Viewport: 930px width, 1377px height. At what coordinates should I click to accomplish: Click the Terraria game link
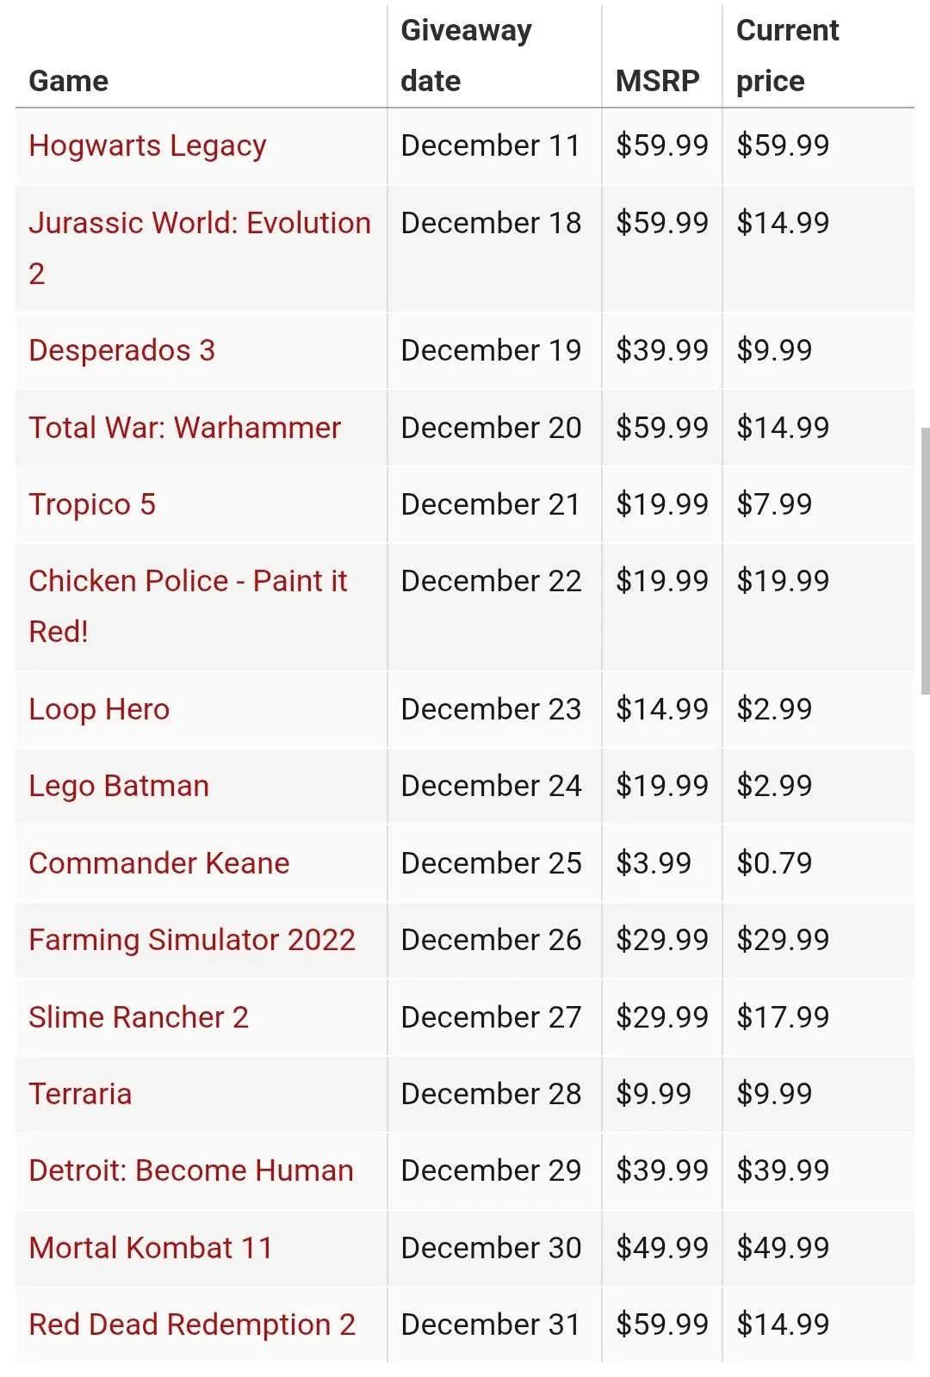click(x=80, y=1094)
